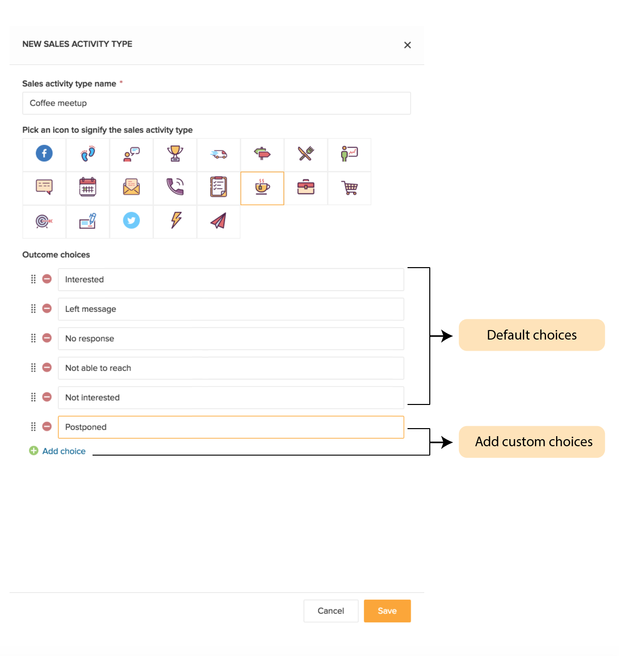Screen dimensions: 619x656
Task: Select the Facebook icon
Action: click(x=44, y=153)
